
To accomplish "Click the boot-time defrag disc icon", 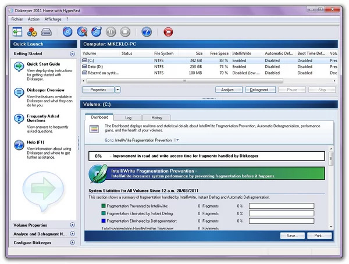I will pos(97,32).
